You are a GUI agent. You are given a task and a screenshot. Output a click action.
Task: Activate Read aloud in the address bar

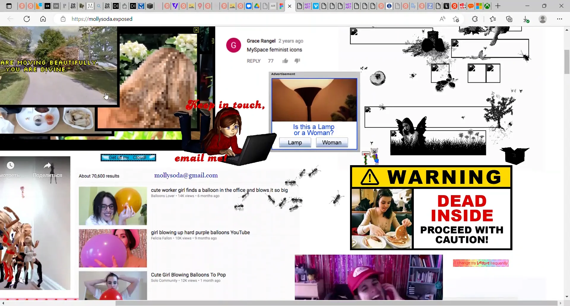tap(442, 19)
